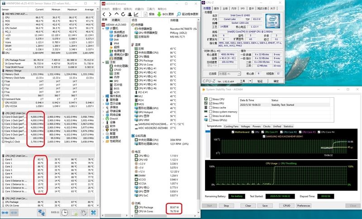
Task: Enable the Stress cache checkbox
Action: (x=210, y=108)
